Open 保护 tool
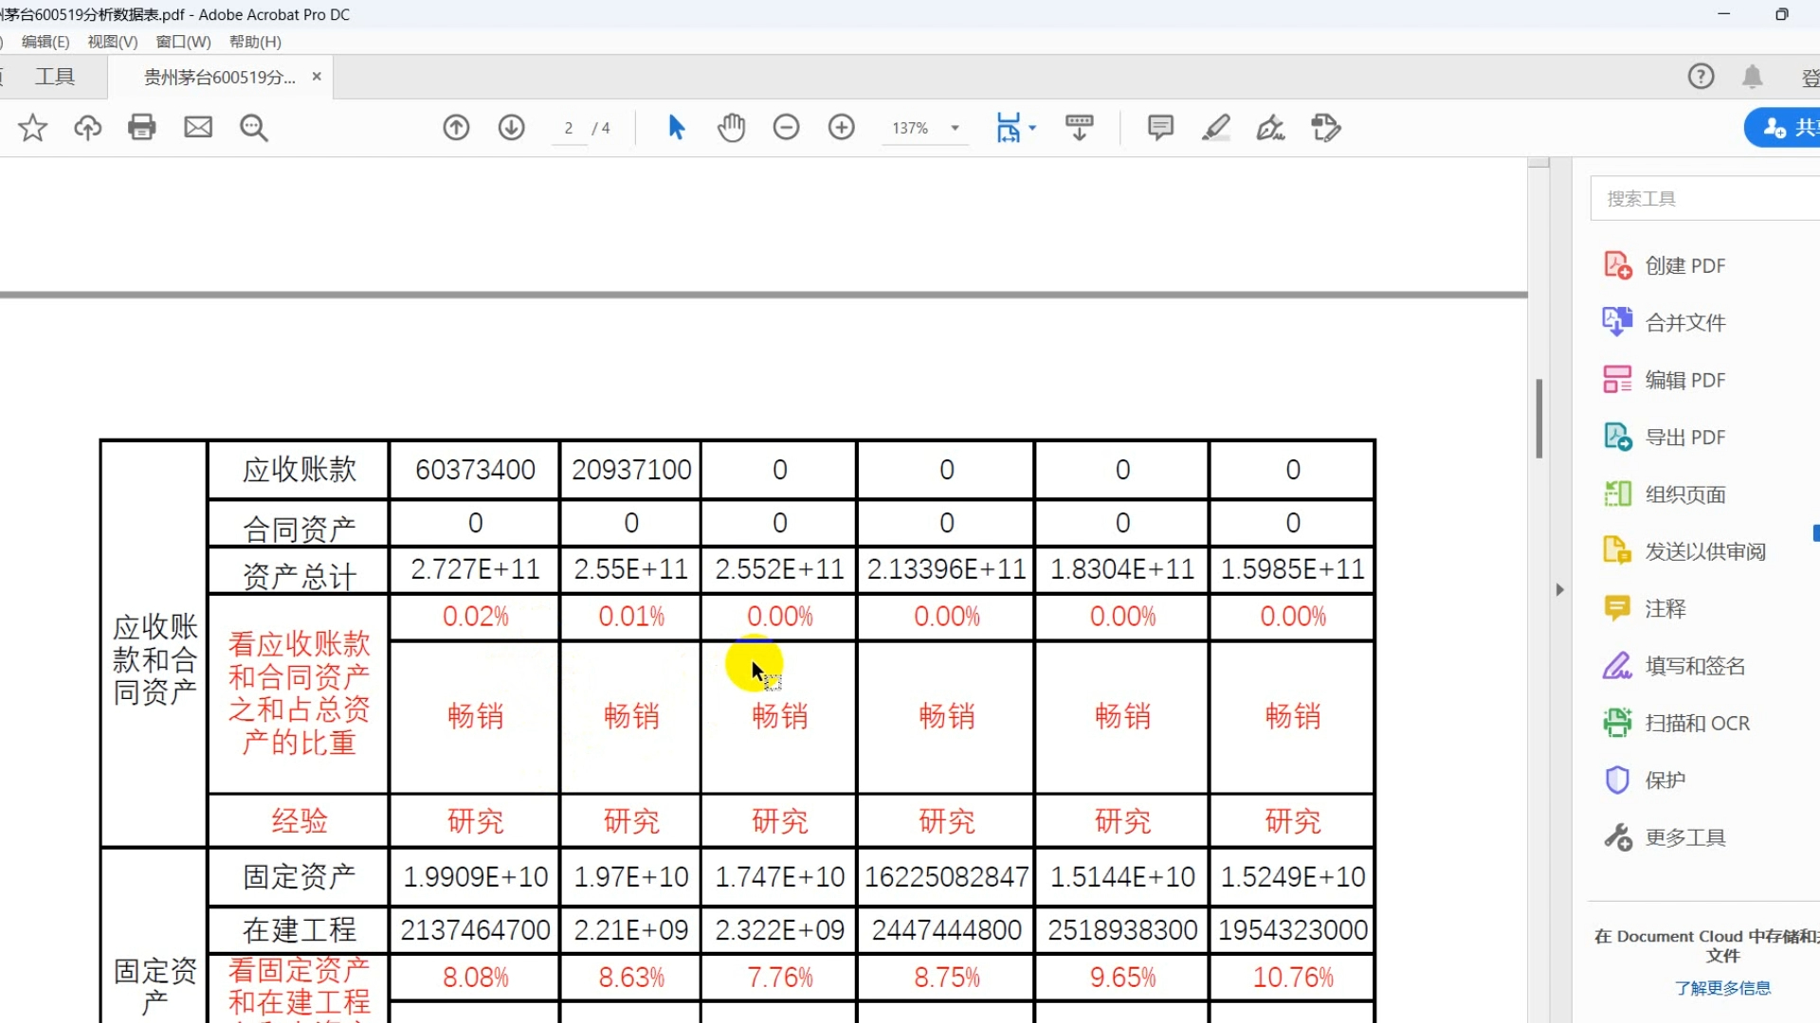 pos(1645,780)
